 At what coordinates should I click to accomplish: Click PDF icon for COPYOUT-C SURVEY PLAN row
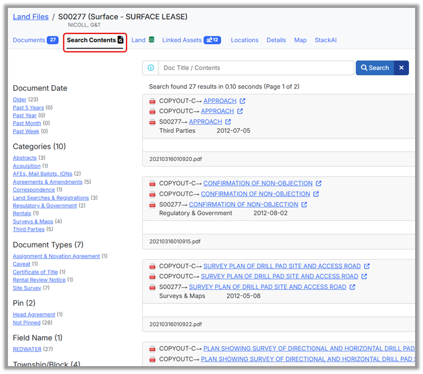pyautogui.click(x=152, y=267)
